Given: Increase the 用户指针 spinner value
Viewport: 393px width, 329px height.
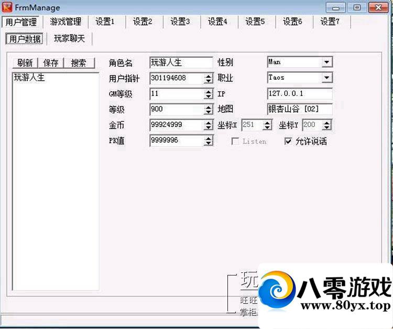Looking at the screenshot, I should [209, 76].
